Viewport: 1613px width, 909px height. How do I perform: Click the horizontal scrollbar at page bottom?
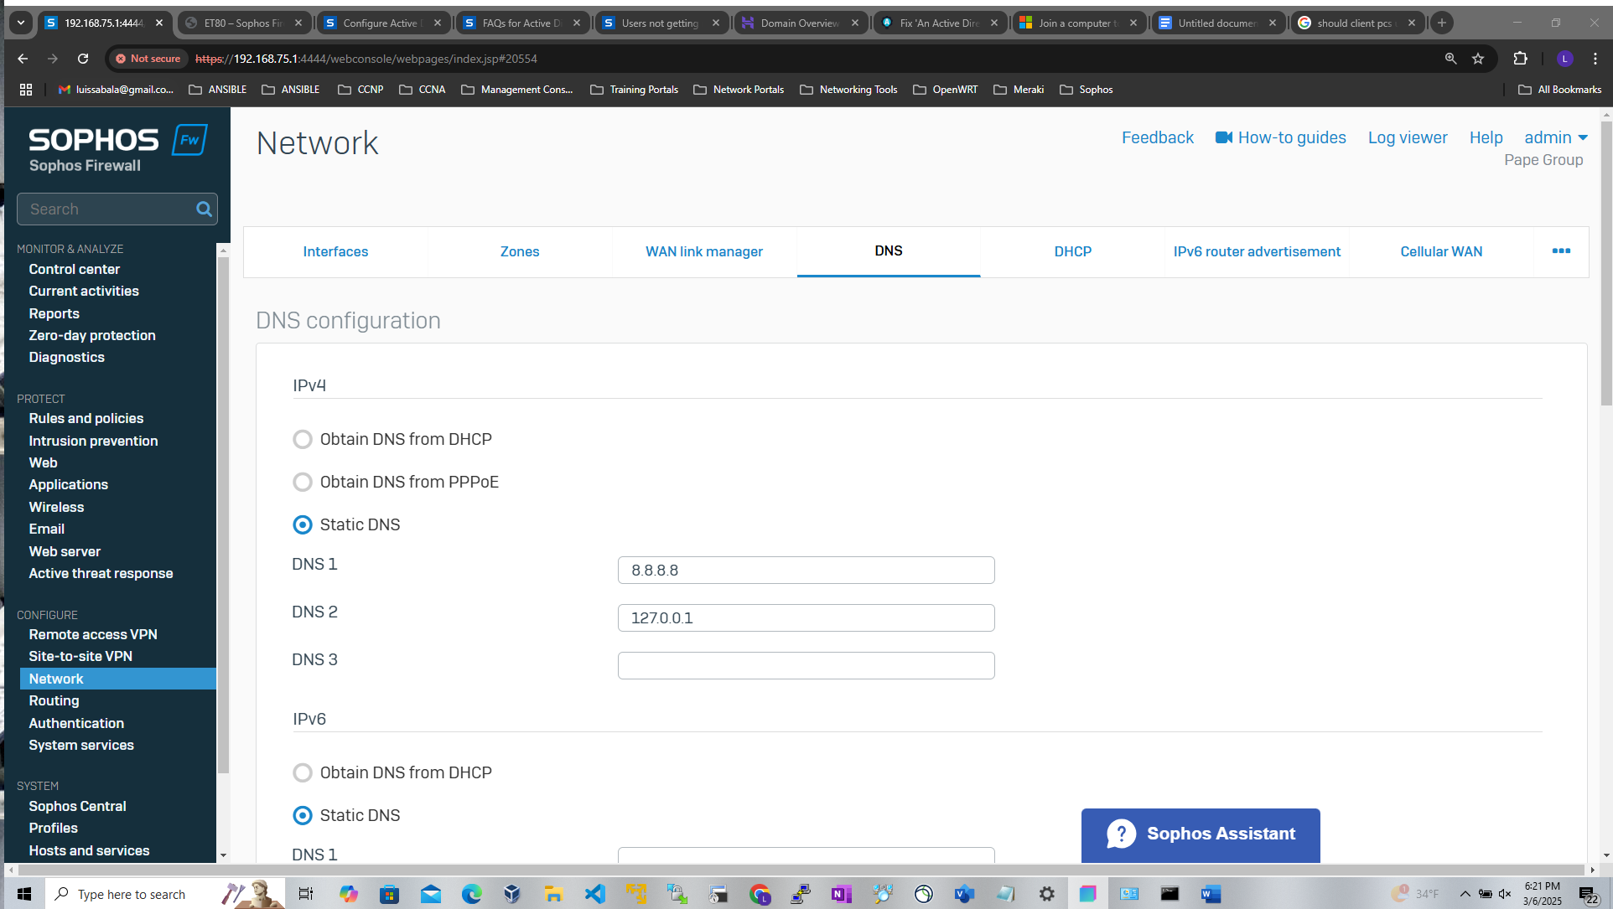pyautogui.click(x=801, y=870)
